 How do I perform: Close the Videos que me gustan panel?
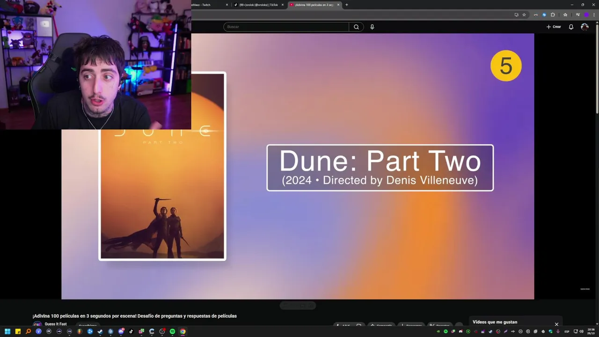click(556, 324)
